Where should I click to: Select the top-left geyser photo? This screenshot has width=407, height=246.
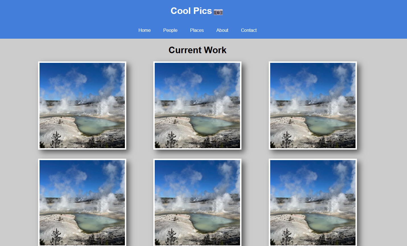coord(82,106)
